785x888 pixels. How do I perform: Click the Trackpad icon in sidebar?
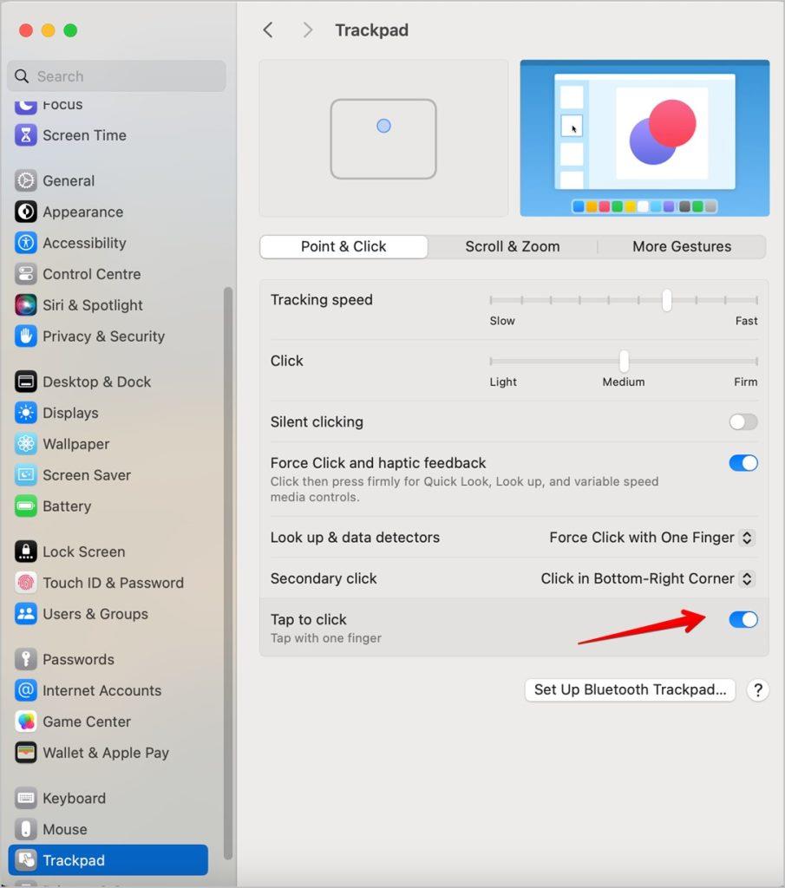click(x=25, y=860)
